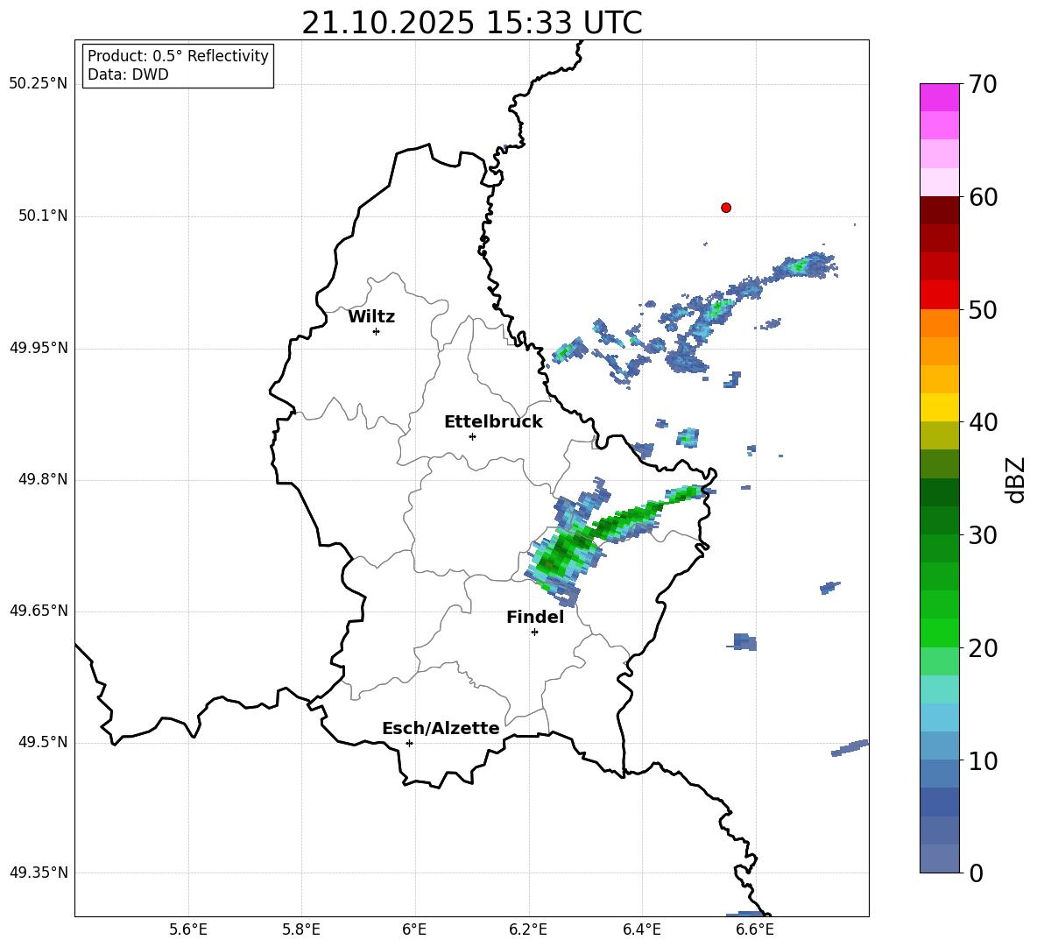Click the 6°E longitude label

click(414, 929)
